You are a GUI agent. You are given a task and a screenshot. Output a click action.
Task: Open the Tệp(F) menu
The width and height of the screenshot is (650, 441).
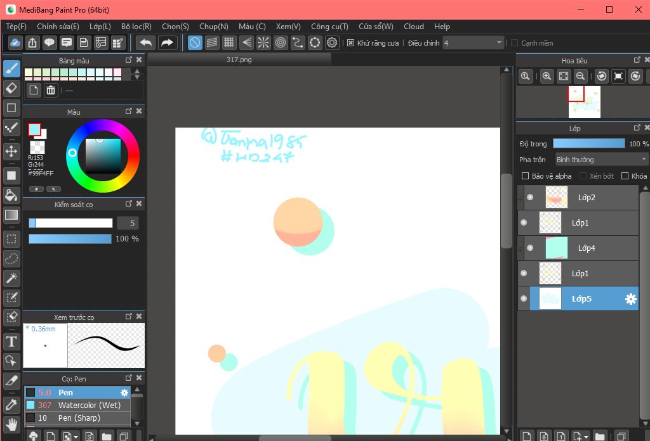16,27
